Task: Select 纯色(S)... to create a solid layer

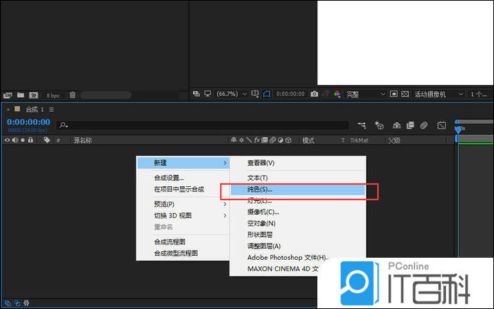Action: (298, 189)
